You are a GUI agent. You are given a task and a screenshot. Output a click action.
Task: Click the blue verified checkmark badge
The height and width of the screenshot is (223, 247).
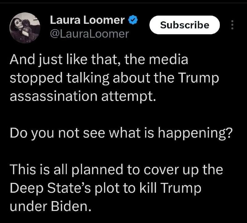pyautogui.click(x=133, y=20)
